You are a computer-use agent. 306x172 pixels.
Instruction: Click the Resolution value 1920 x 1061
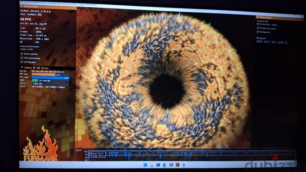[42, 39]
